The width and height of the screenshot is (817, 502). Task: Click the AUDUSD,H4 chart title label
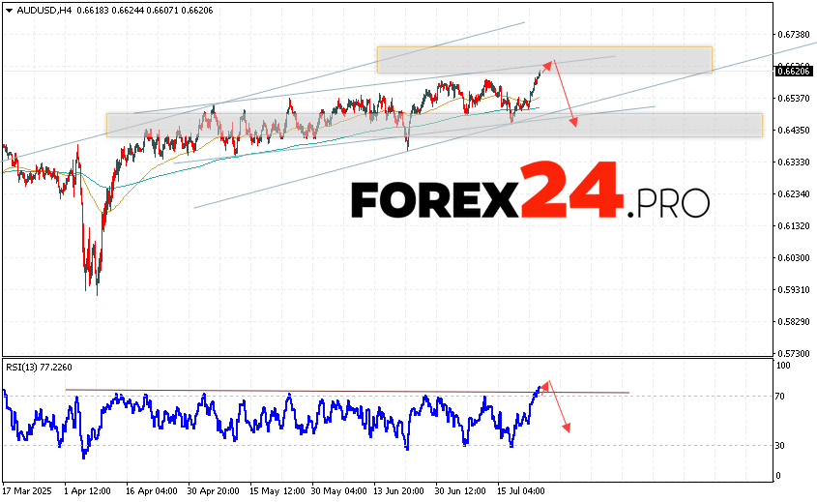tap(41, 10)
